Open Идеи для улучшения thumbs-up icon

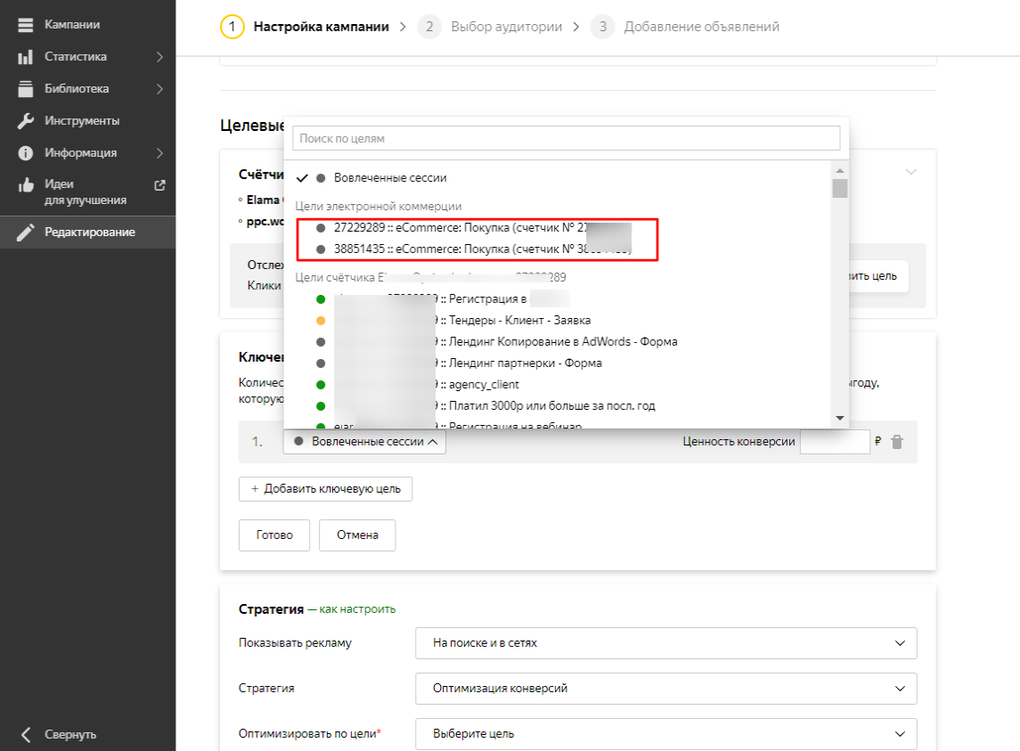[x=26, y=185]
